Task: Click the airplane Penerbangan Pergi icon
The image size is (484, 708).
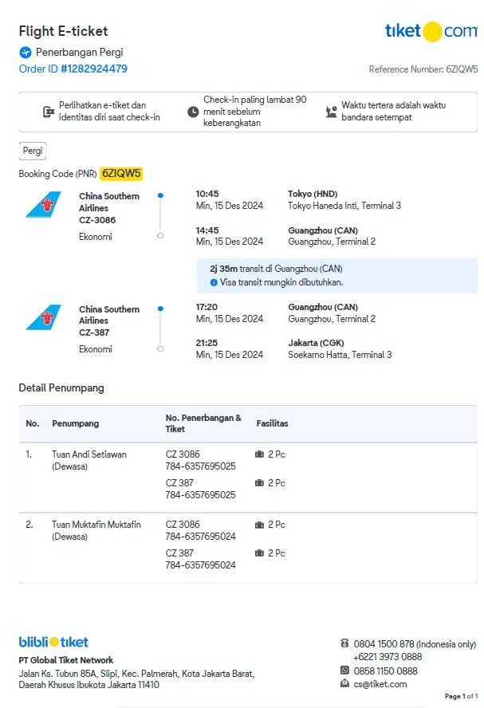Action: (26, 53)
